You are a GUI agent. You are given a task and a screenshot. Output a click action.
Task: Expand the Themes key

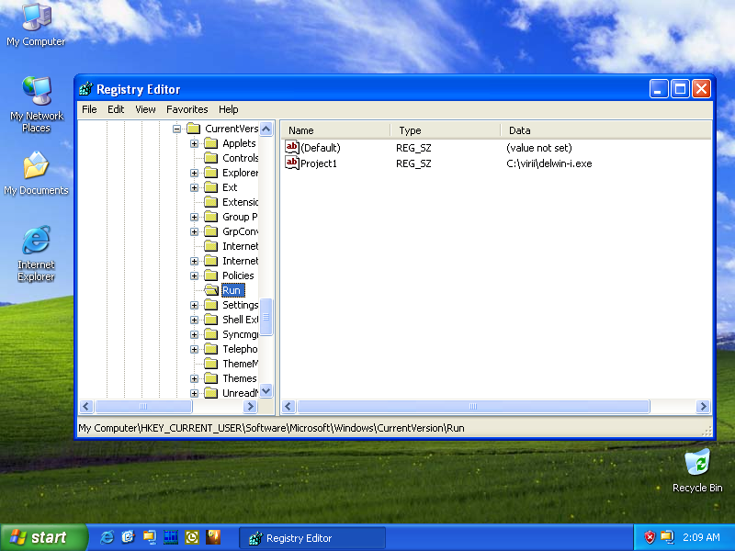pos(194,378)
